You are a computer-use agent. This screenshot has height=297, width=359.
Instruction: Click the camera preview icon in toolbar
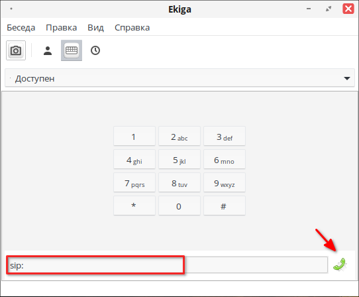click(x=16, y=50)
